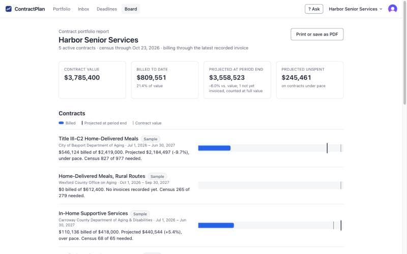Click the $3,785,400 contract value figure
The height and width of the screenshot is (254, 407).
click(82, 78)
